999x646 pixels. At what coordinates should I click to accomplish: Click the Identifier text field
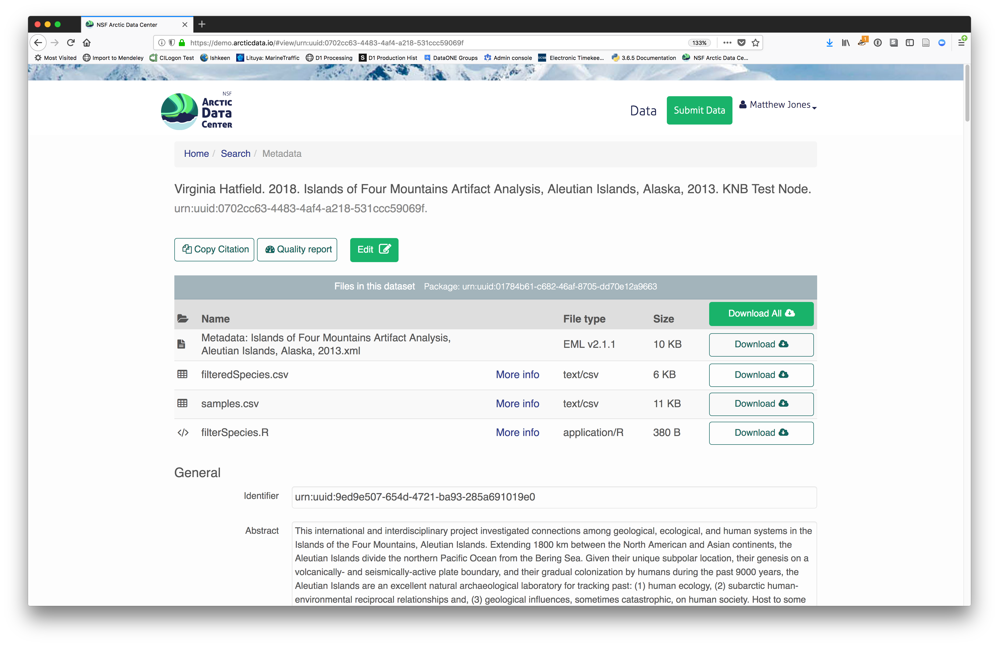[x=554, y=497]
